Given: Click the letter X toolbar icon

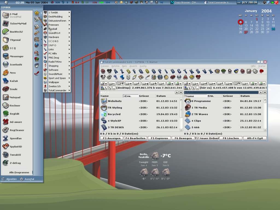Looking at the screenshot, I should 211,71.
